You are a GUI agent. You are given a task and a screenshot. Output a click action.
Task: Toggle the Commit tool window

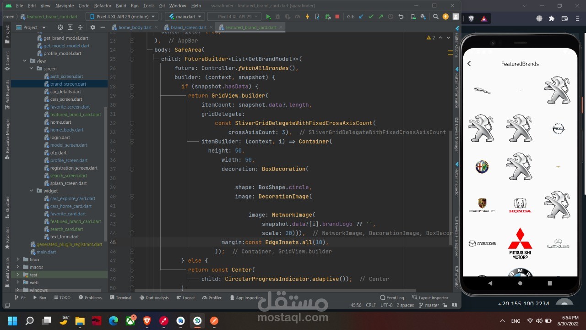tap(7, 61)
